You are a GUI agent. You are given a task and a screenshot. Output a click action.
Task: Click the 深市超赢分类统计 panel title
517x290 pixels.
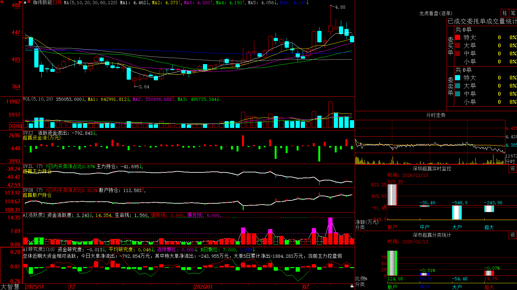[x=432, y=235]
